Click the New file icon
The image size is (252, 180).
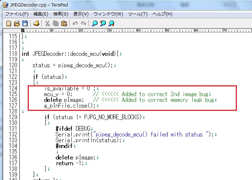point(9,23)
